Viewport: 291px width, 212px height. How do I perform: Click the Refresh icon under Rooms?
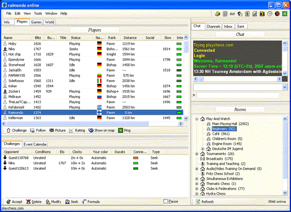point(198,202)
